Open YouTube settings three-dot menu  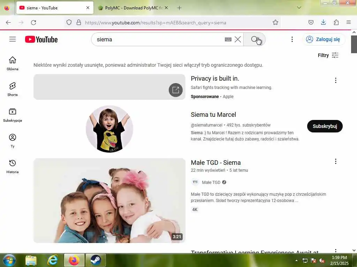pyautogui.click(x=292, y=40)
